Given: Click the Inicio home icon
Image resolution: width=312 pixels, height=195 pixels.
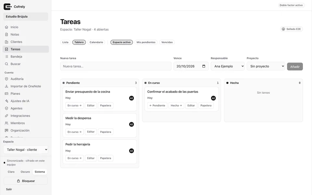Looking at the screenshot, I should point(6,27).
